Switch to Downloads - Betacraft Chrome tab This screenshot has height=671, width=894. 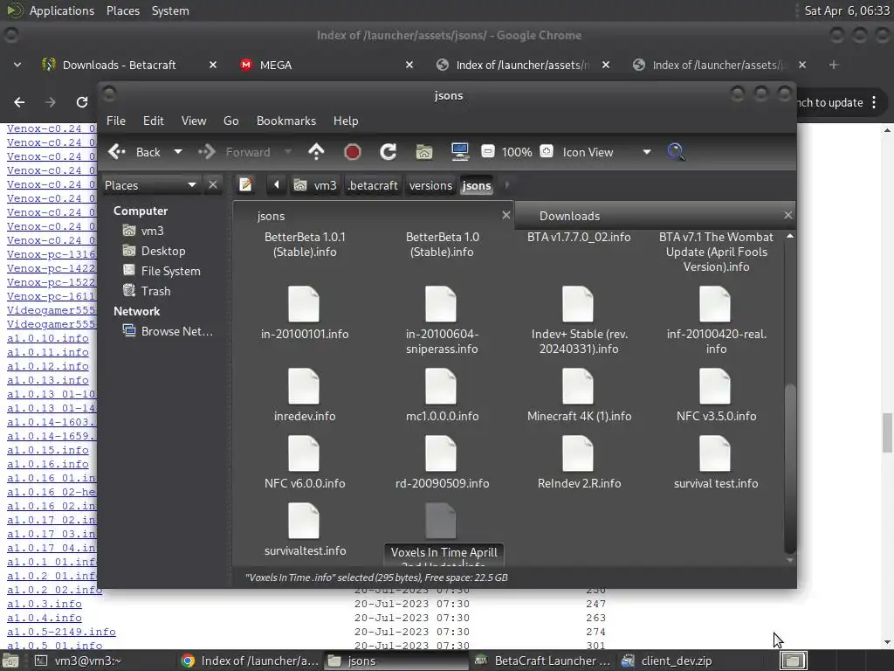pos(119,65)
